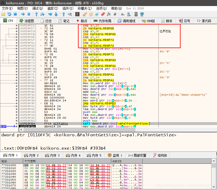Image resolution: width=217 pixels, height=190 pixels.
Task: Click the Trace over icon
Action: click(x=56, y=14)
